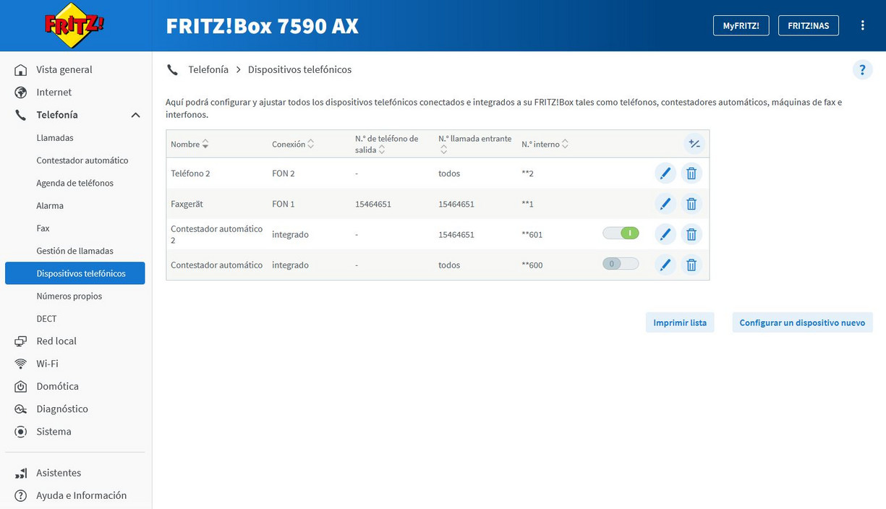Click the Wi-Fi signal icon

pyautogui.click(x=21, y=364)
